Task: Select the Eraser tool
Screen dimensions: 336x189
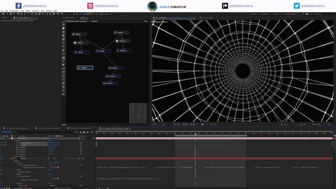Action: click(54, 14)
